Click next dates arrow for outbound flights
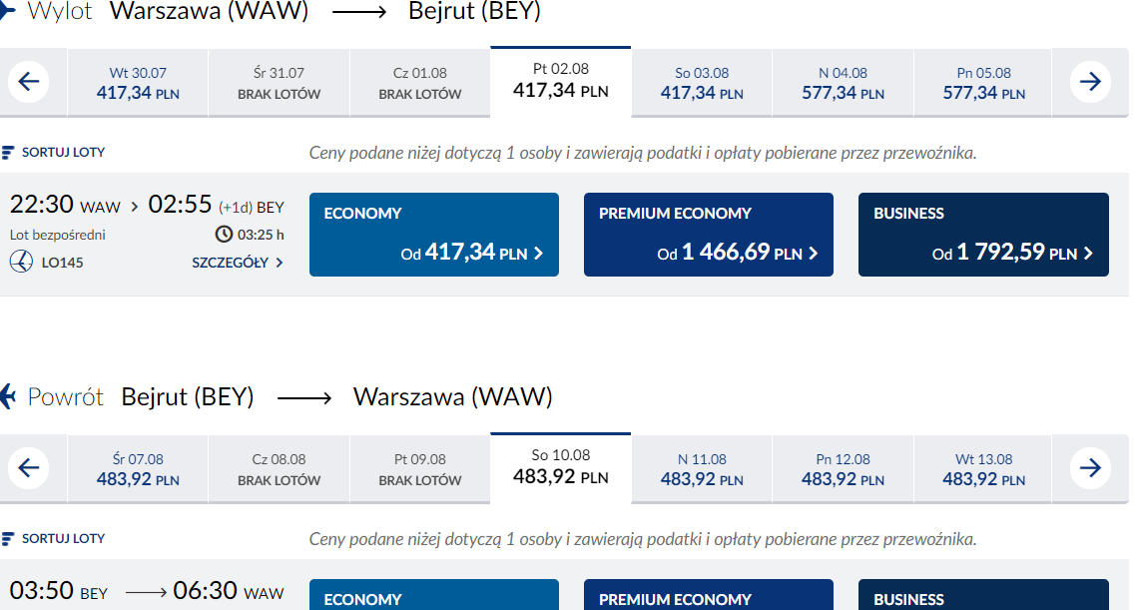This screenshot has width=1138, height=610. 1090,81
